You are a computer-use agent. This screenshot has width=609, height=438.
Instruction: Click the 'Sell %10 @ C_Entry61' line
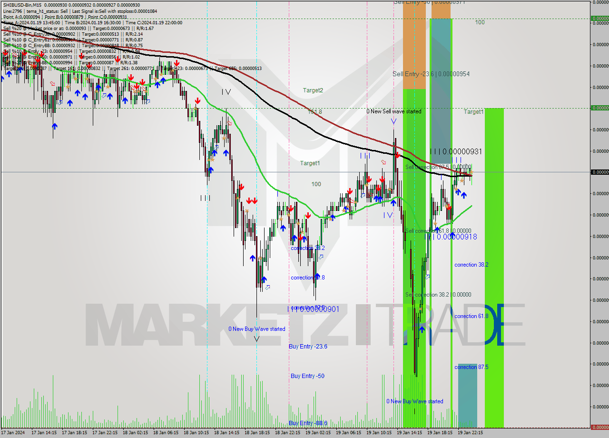(x=73, y=40)
